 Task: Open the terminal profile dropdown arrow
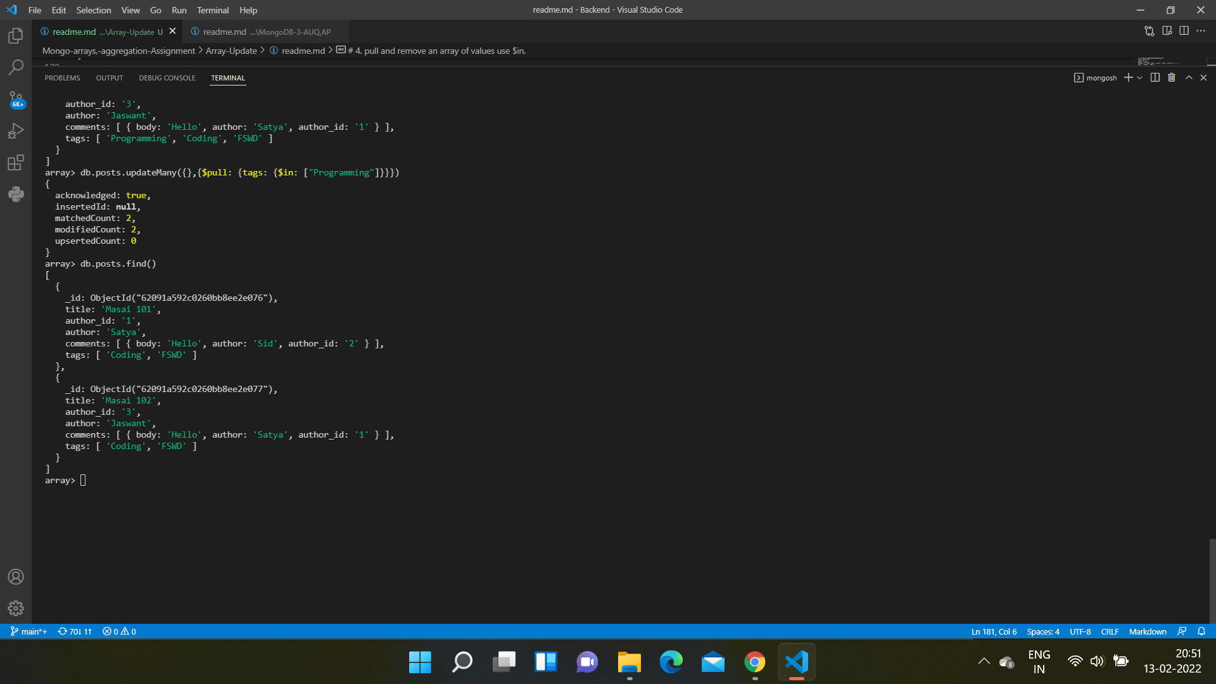[x=1140, y=77]
